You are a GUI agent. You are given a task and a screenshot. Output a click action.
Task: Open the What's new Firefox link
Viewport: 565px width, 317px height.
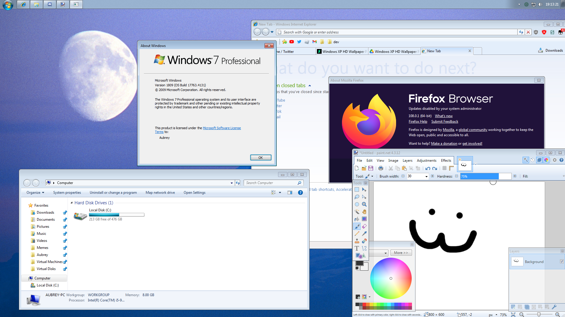click(x=443, y=116)
